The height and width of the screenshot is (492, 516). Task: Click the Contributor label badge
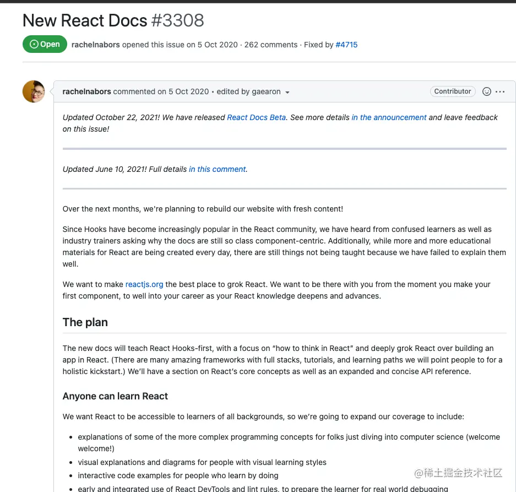tap(453, 91)
